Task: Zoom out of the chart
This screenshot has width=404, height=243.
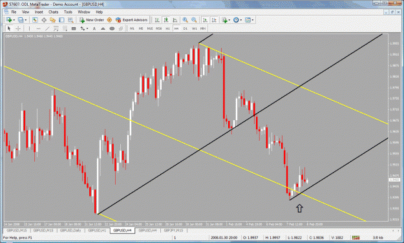Action: pyautogui.click(x=194, y=20)
